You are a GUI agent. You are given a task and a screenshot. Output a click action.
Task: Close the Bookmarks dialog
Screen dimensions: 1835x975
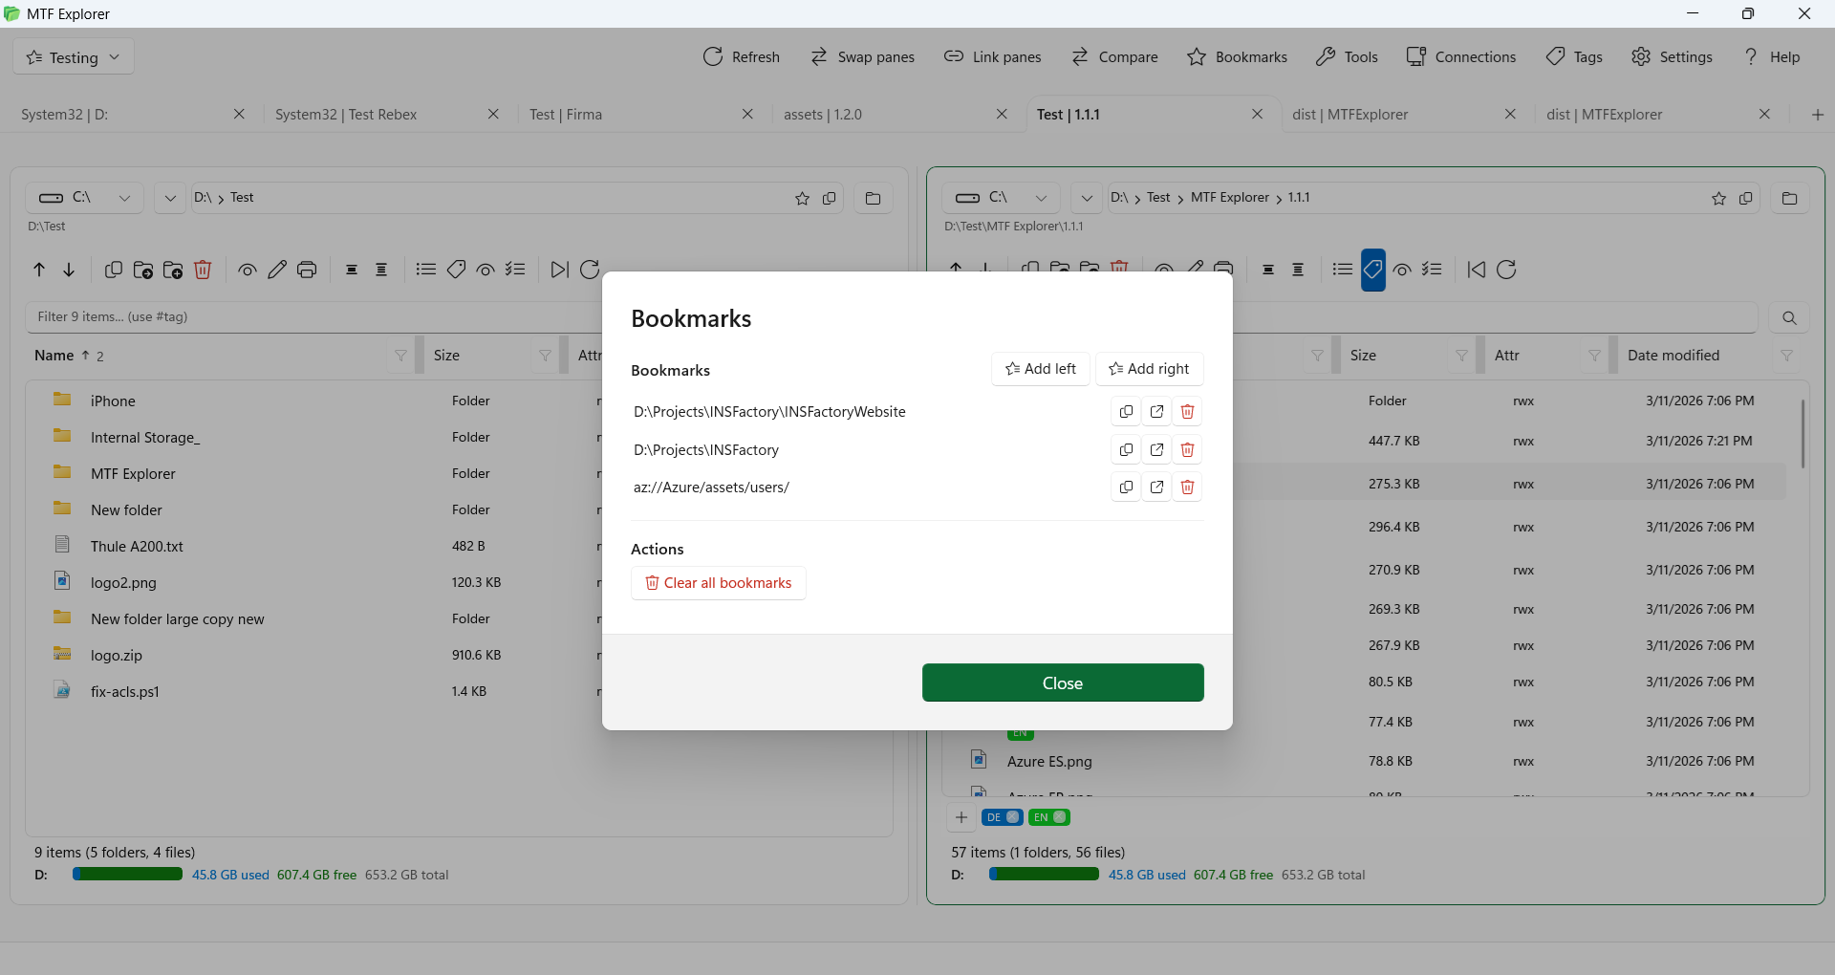[x=1062, y=682]
